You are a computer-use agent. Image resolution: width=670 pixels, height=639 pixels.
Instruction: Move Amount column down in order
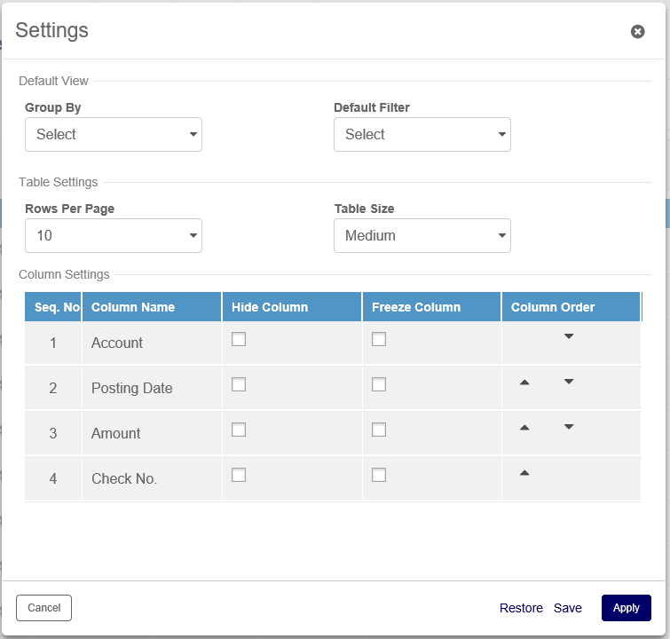[569, 427]
